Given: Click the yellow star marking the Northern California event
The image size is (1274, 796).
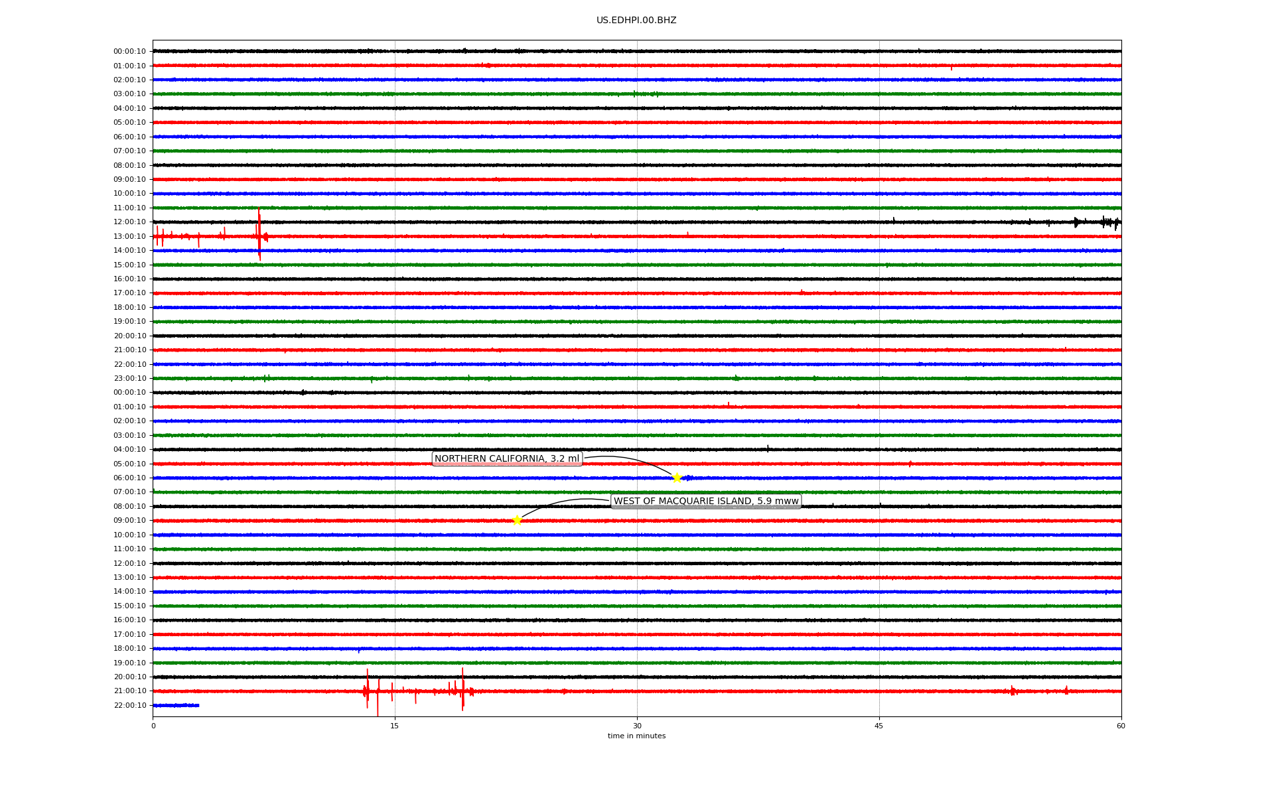Looking at the screenshot, I should (676, 478).
